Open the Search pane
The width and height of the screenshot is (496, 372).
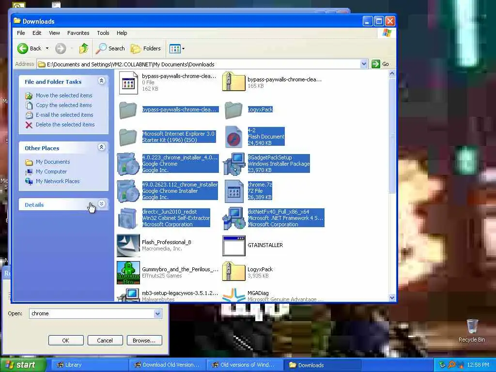tap(110, 48)
